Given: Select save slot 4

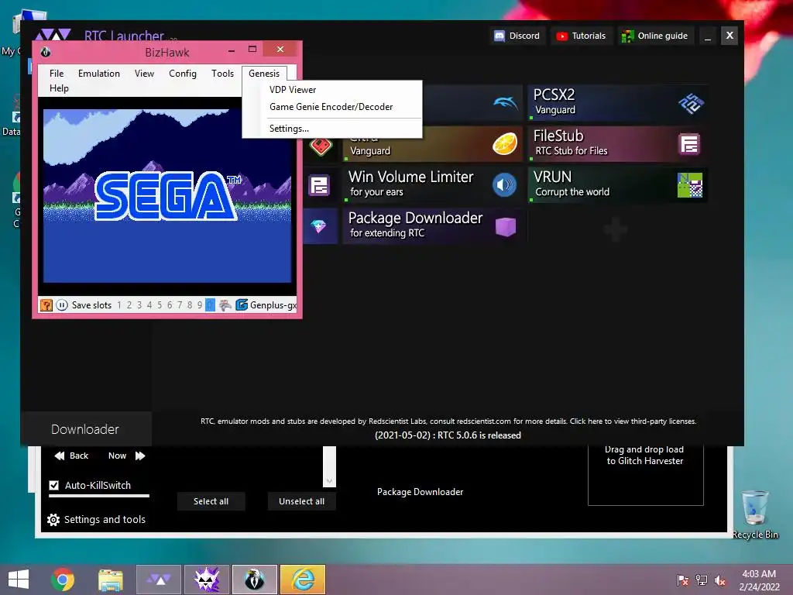Looking at the screenshot, I should (149, 305).
